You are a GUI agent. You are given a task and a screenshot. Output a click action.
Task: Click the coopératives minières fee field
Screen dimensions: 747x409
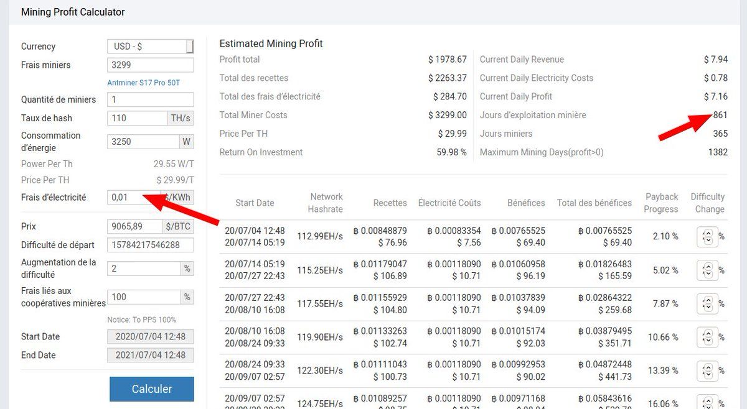pos(144,297)
